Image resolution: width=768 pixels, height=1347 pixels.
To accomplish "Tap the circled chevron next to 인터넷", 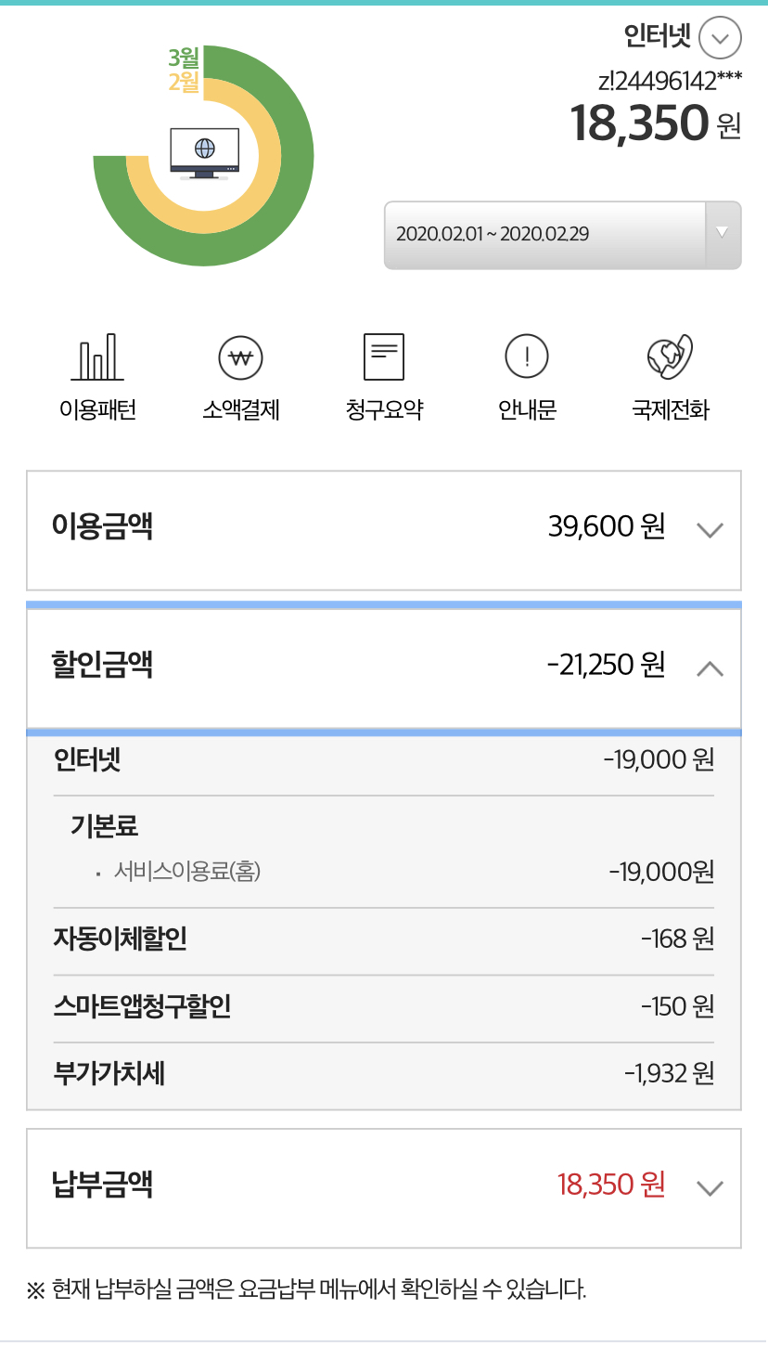I will click(x=720, y=40).
